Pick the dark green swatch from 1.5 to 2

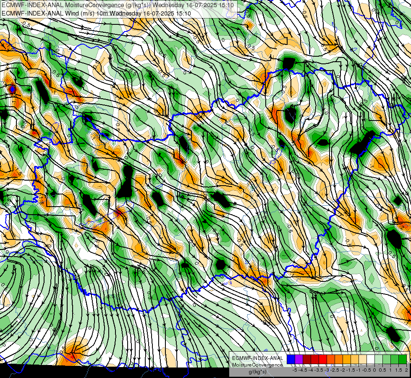point(403,360)
